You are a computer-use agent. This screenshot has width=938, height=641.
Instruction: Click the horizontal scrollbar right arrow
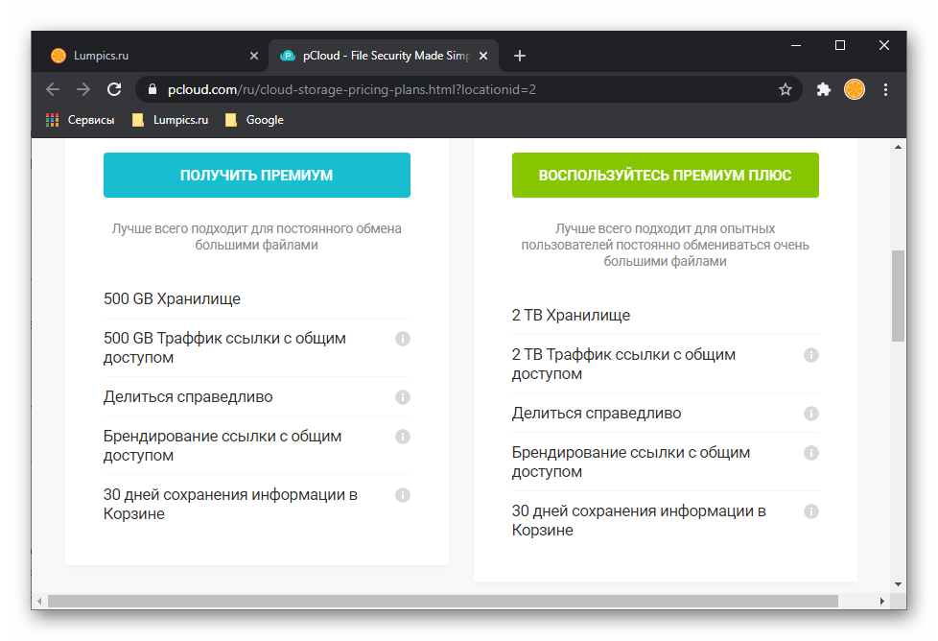point(881,601)
